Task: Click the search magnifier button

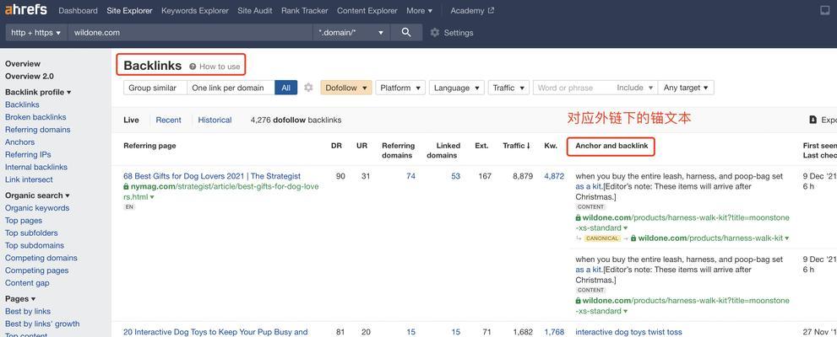Action: click(406, 33)
